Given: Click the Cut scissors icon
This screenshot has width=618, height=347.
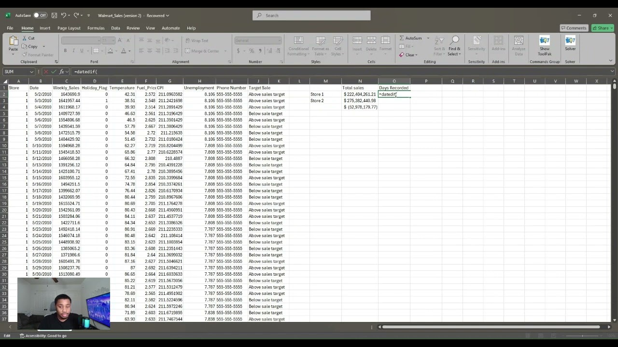Looking at the screenshot, I should 24,38.
